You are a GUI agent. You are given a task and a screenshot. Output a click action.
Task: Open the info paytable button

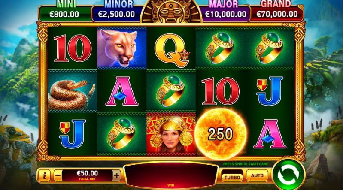tap(44, 175)
